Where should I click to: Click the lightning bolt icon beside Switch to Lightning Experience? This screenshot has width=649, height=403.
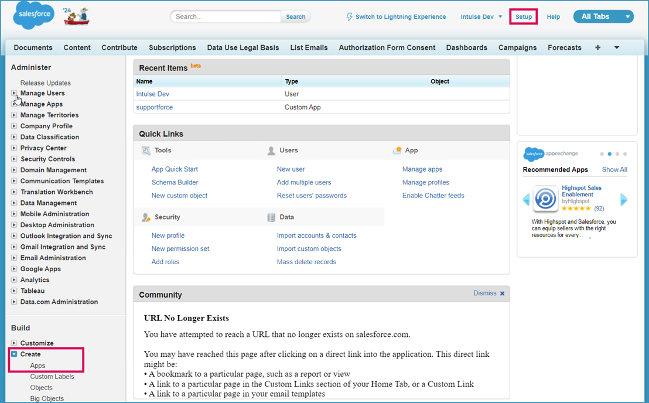349,17
